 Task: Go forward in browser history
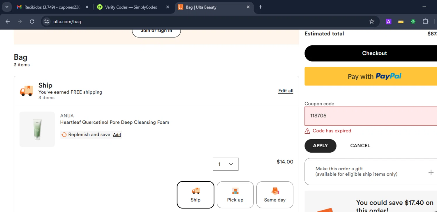(x=20, y=22)
